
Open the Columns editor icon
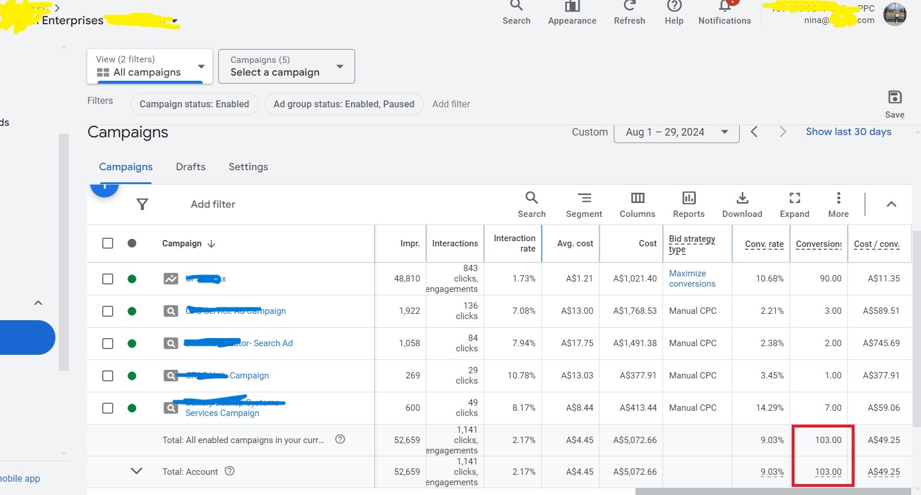pos(637,198)
